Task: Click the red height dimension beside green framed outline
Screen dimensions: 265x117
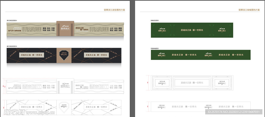Action: pos(148,83)
